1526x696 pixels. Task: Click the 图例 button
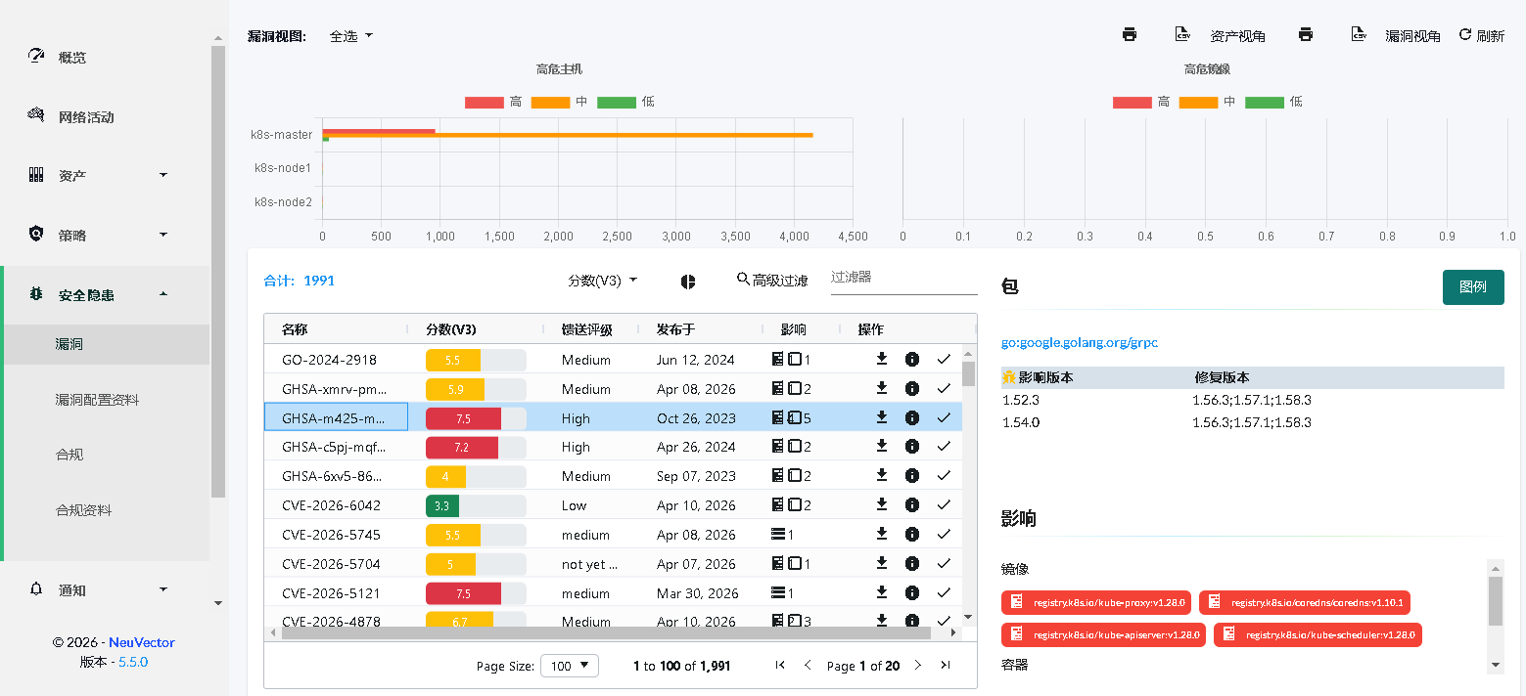tap(1472, 287)
